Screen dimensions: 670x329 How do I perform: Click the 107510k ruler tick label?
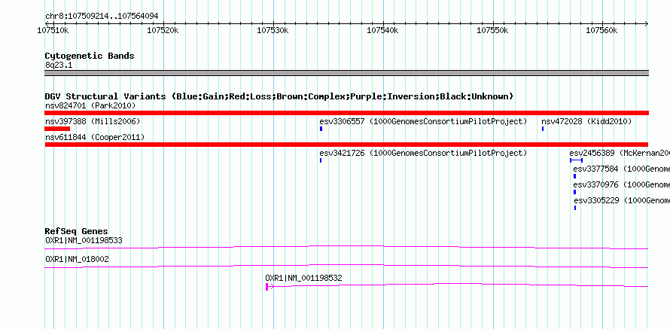53,31
